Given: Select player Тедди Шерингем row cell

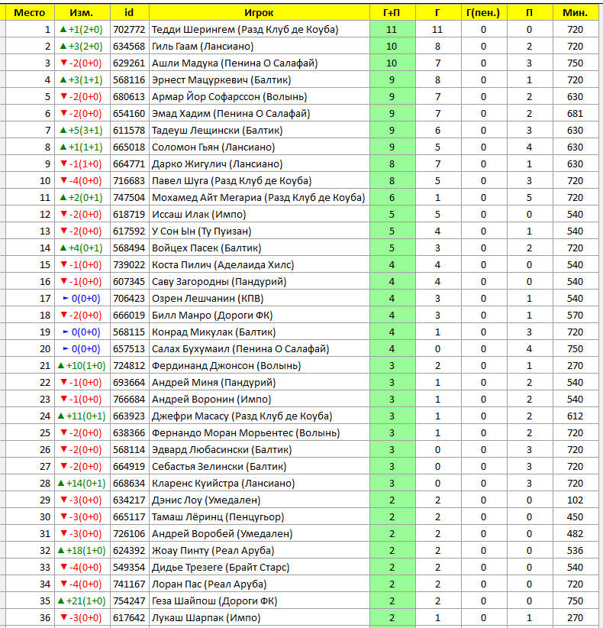Looking at the screenshot, I should 260,29.
